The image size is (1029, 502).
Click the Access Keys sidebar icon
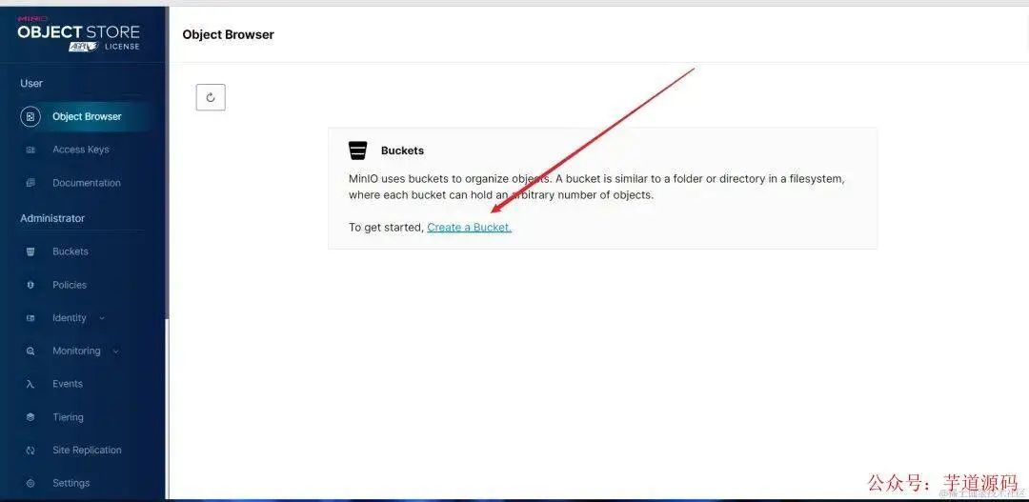pos(30,151)
